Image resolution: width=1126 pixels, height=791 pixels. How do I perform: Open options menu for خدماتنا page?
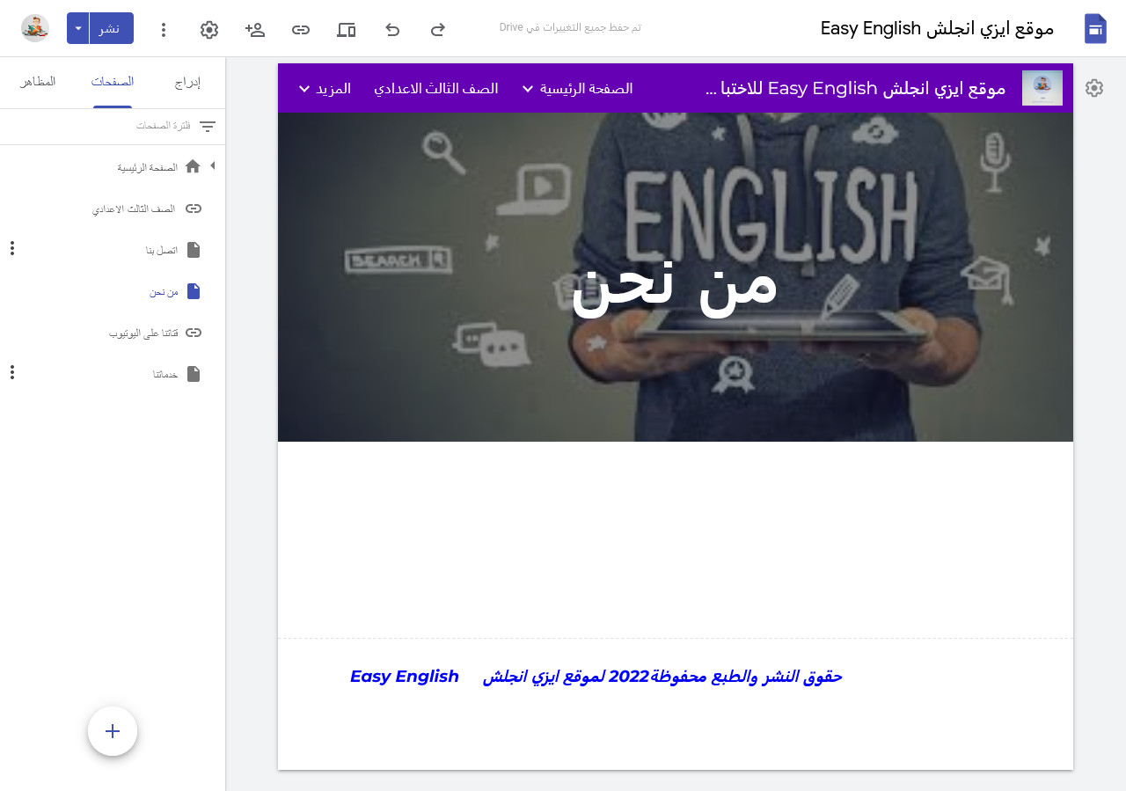pyautogui.click(x=12, y=372)
